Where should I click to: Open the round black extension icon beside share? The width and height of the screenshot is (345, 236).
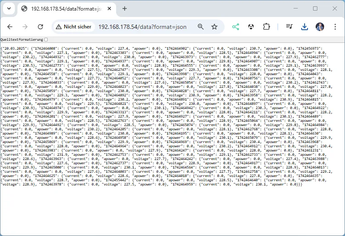[251, 27]
